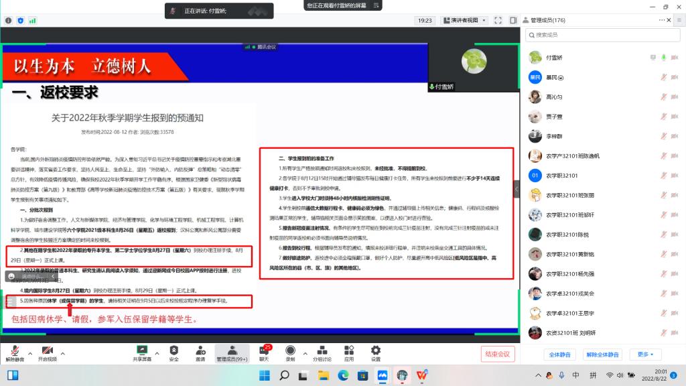
Task: Expand the 更多 dropdown in members panel
Action: coord(645,354)
